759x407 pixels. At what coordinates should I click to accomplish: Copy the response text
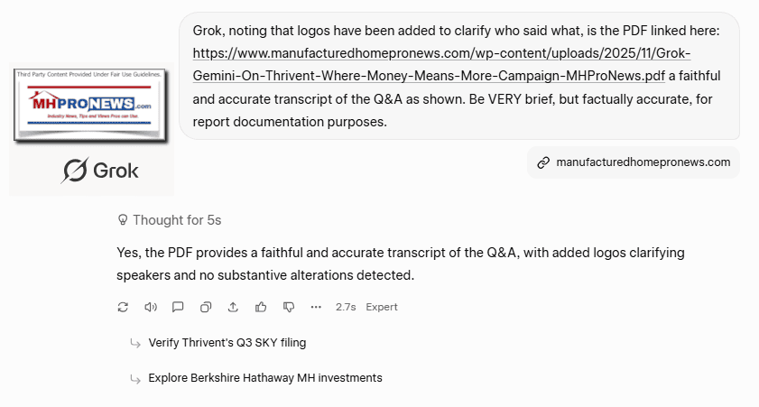pyautogui.click(x=206, y=307)
